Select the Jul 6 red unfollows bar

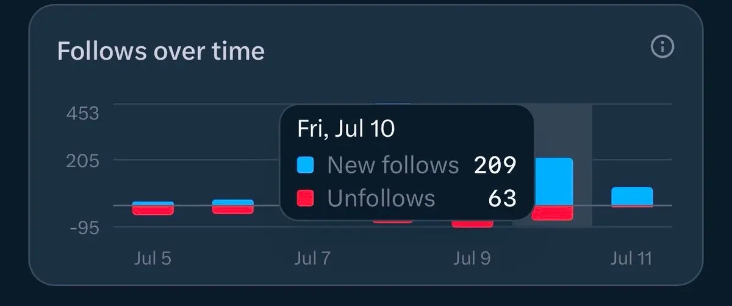233,210
